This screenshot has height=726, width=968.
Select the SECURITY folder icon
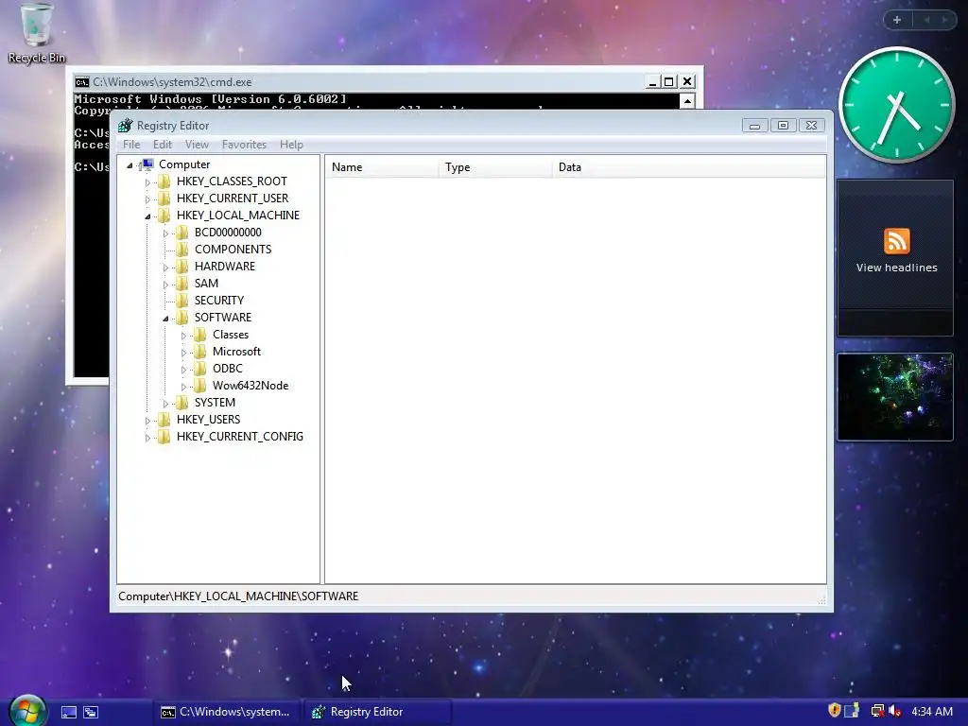pyautogui.click(x=182, y=300)
